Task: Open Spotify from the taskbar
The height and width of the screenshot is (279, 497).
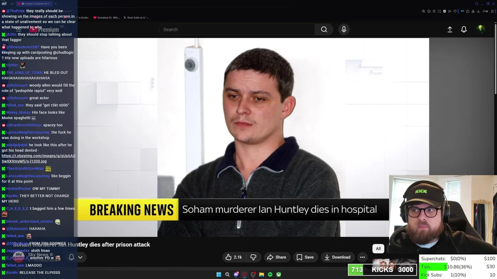Action: tap(270, 275)
